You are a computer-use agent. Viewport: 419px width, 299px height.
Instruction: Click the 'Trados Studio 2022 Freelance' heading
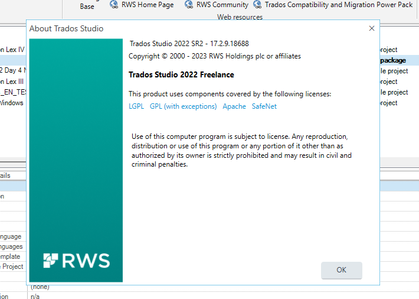pyautogui.click(x=181, y=74)
